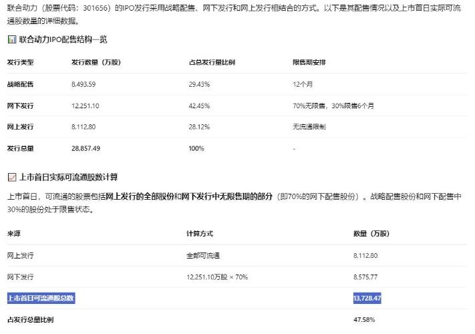The image size is (475, 334).
Task: Click the stock code 301656 in intro
Action: [x=95, y=8]
